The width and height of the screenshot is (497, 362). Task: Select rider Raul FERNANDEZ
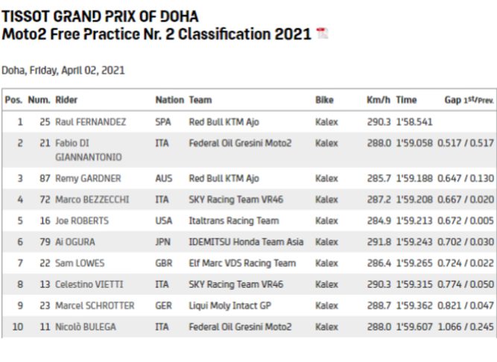click(90, 122)
